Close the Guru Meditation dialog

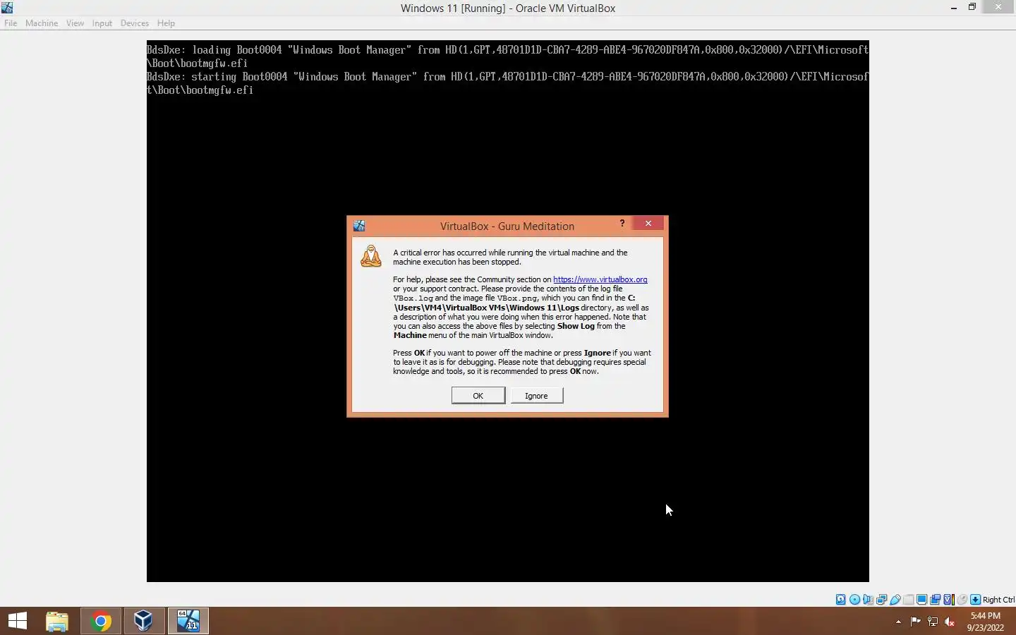pyautogui.click(x=648, y=224)
